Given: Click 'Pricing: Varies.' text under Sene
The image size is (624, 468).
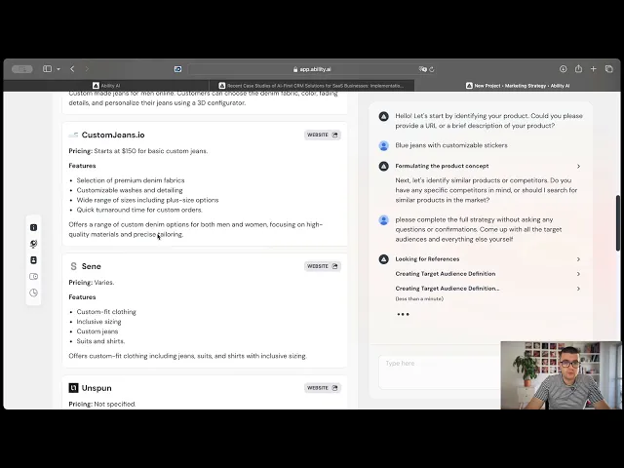Looking at the screenshot, I should click(92, 282).
